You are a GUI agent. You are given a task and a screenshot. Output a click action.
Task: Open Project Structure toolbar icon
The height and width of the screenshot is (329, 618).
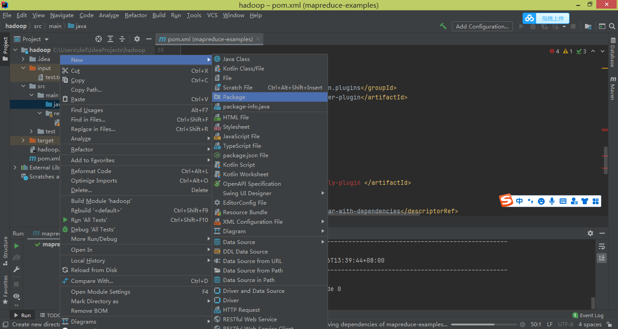(588, 26)
